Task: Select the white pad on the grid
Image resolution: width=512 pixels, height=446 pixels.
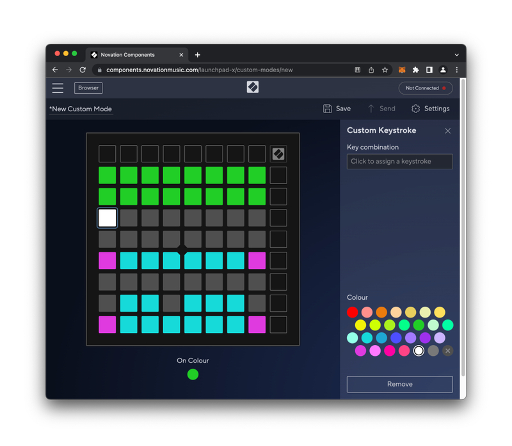Action: click(x=107, y=218)
